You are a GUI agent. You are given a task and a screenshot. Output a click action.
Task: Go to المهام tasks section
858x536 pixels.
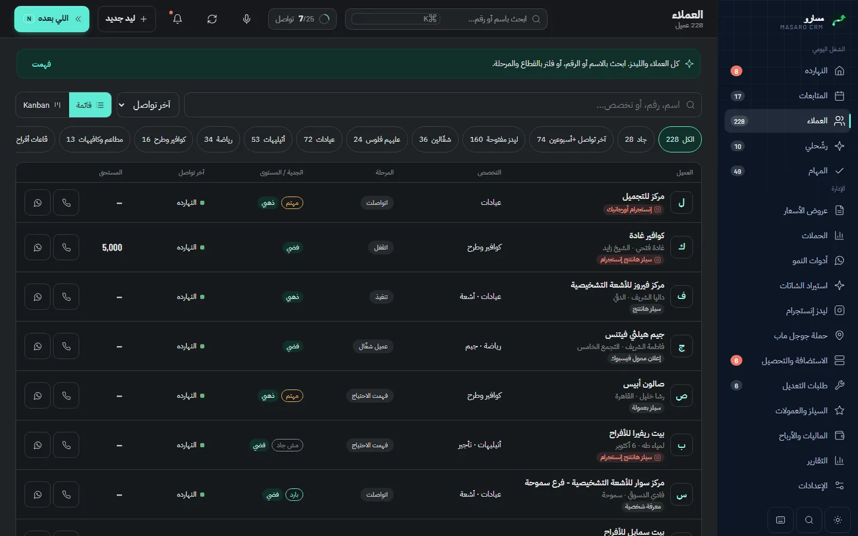788,171
